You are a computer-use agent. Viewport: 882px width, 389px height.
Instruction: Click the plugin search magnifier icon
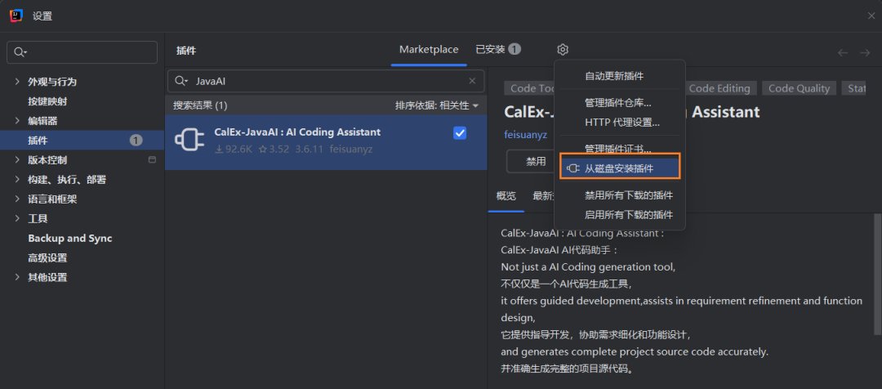click(181, 81)
